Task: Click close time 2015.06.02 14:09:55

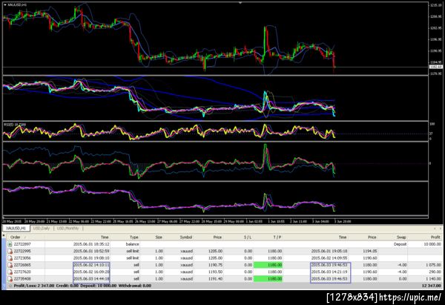Action: click(329, 258)
